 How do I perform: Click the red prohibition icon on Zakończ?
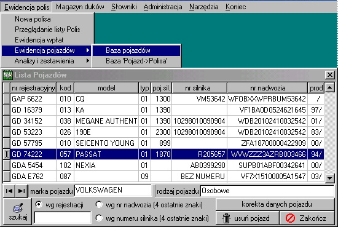(290, 218)
